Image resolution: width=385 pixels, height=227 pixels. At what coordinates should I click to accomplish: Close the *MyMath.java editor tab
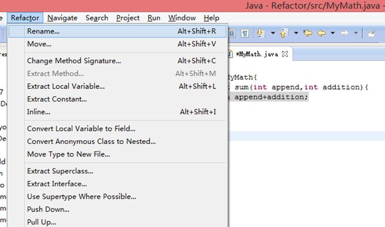tap(285, 54)
